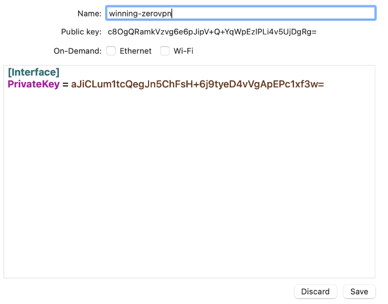Image resolution: width=388 pixels, height=304 pixels.
Task: Click the Public key: label
Action: (81, 32)
